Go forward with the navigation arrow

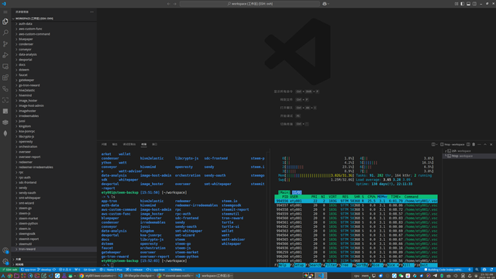point(174,4)
